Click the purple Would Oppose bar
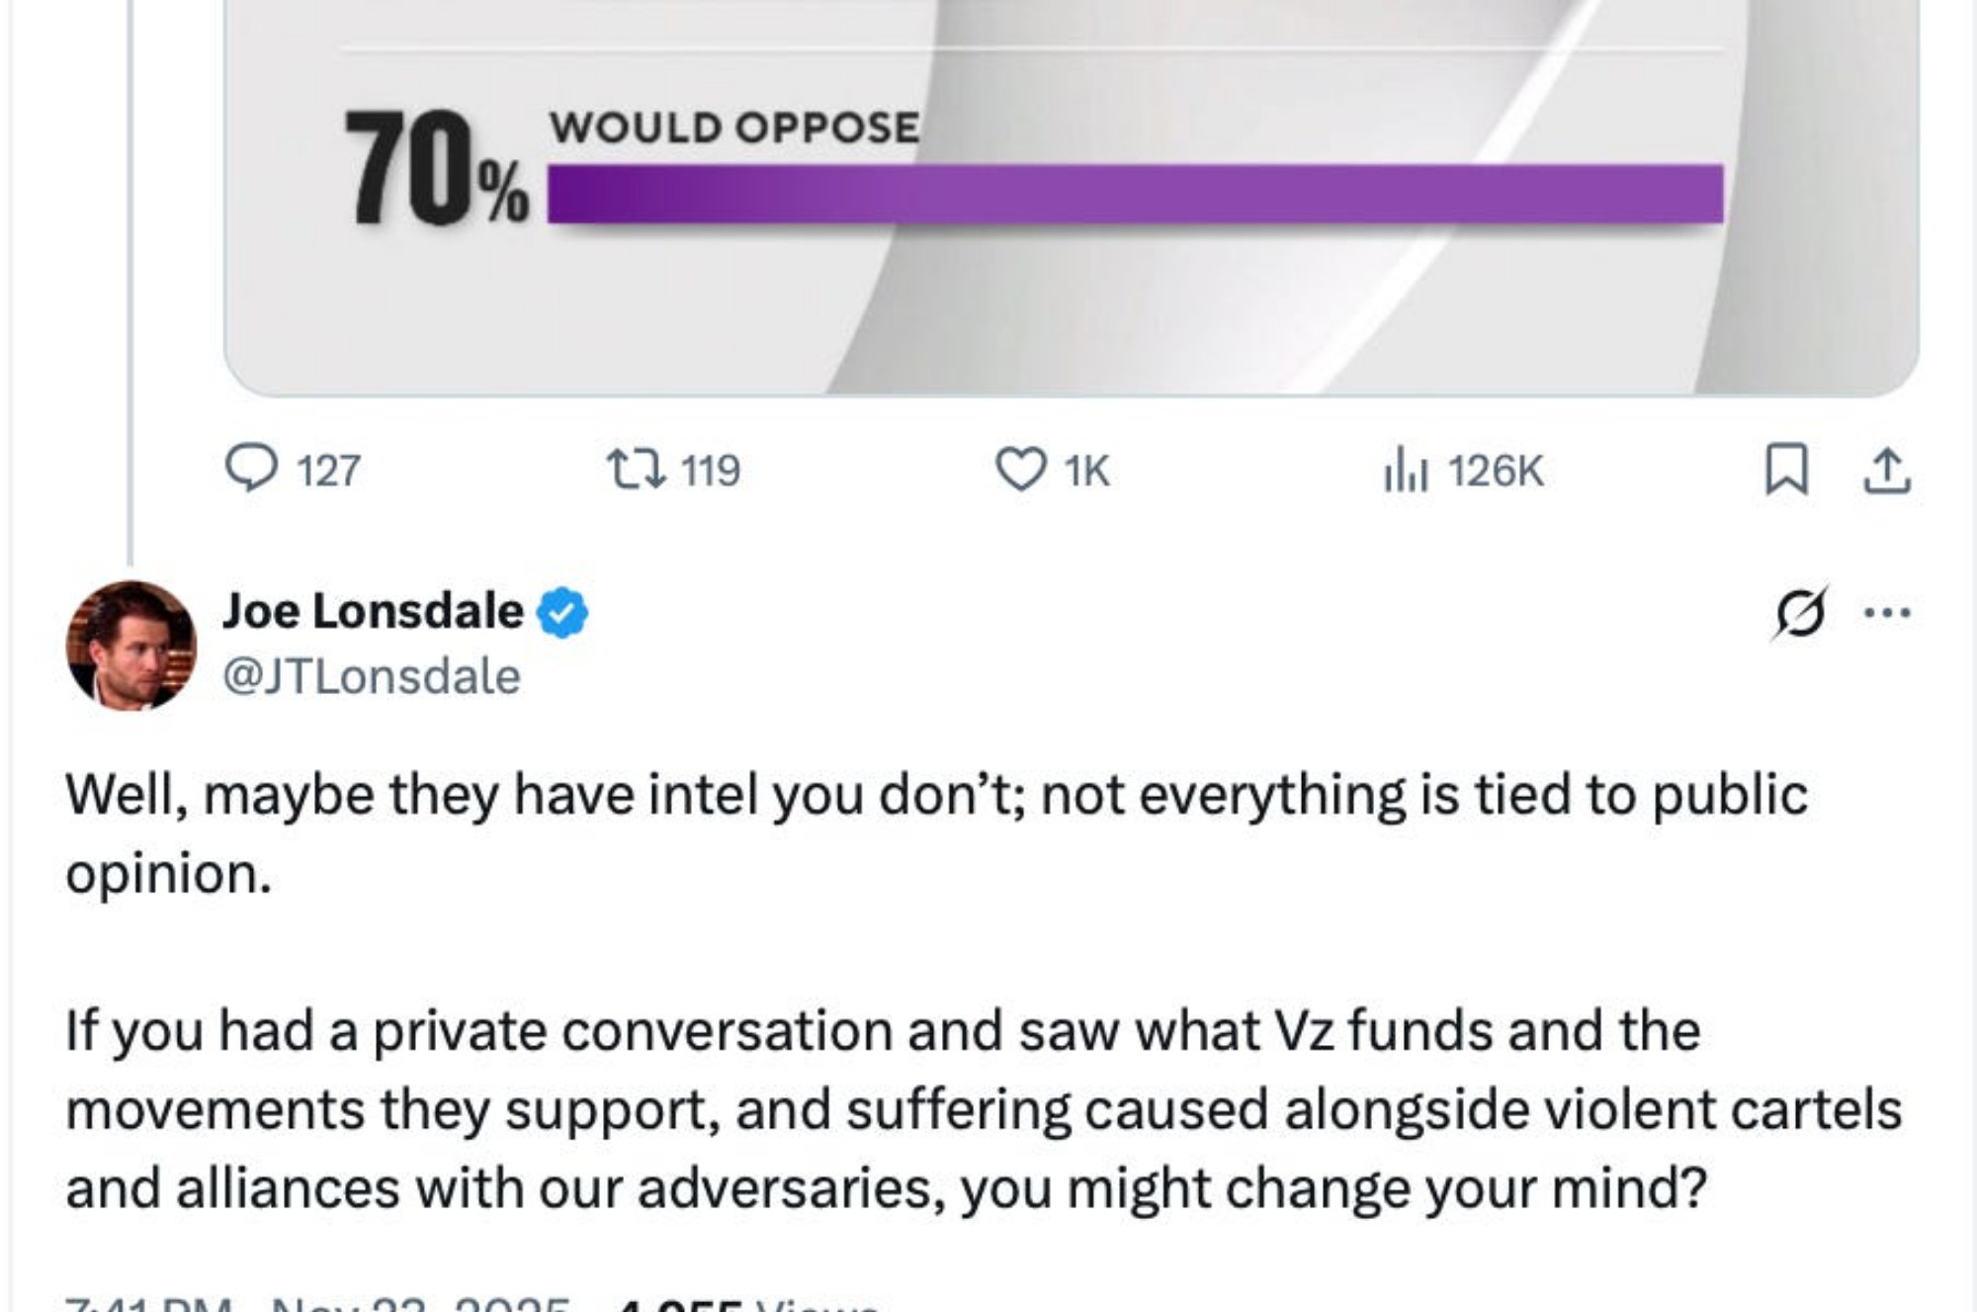This screenshot has height=1312, width=1977. click(x=1135, y=194)
